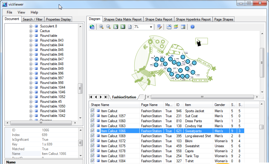269x164 pixels.
Task: Uncheck the Item Callout.1078 checkbox
Action: pyautogui.click(x=93, y=151)
